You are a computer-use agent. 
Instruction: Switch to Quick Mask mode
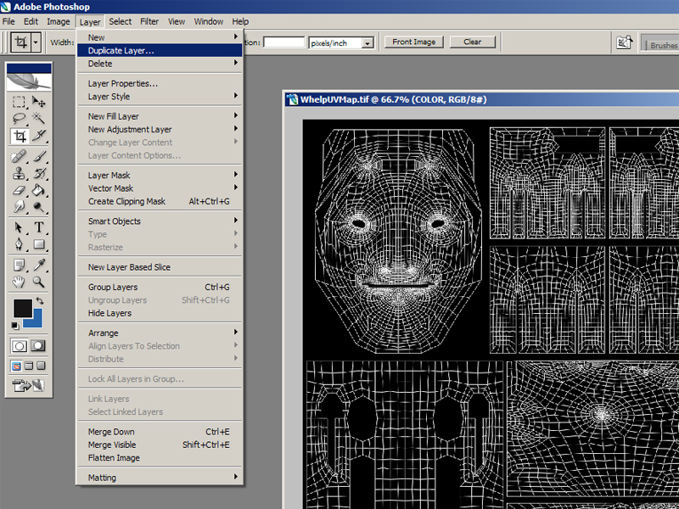[x=38, y=346]
